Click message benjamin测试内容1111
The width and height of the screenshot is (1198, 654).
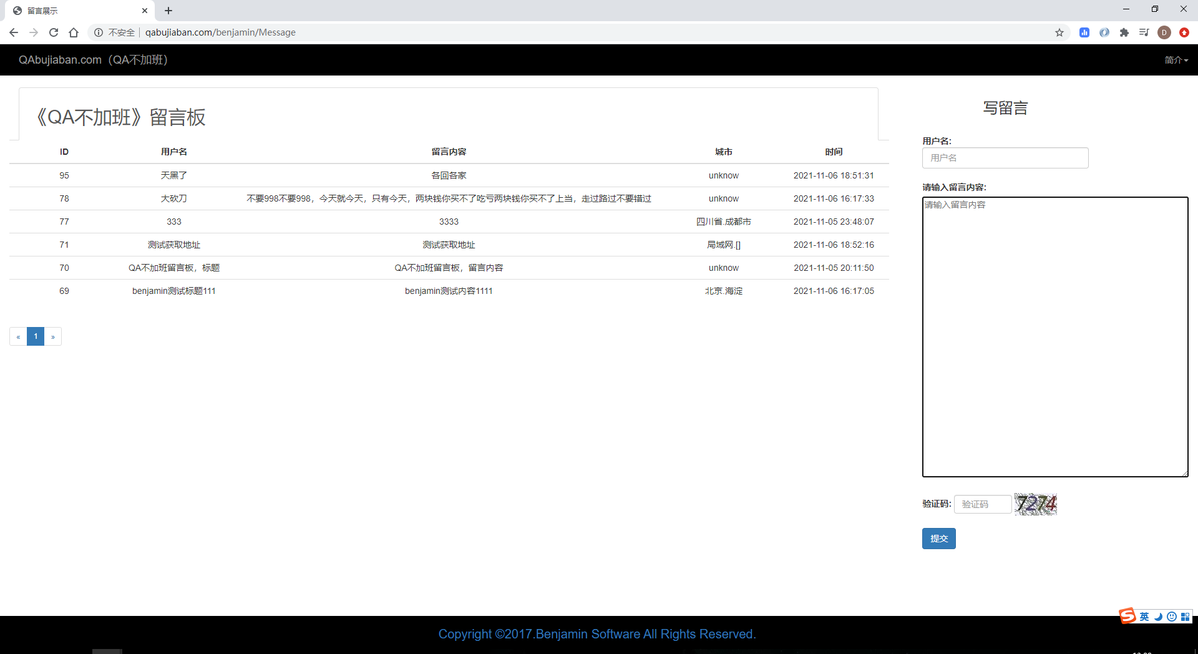[x=449, y=291]
